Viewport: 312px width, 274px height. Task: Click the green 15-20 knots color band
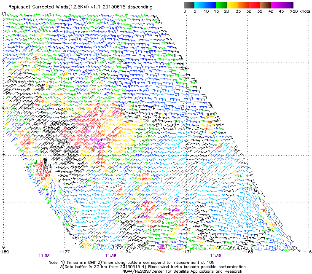point(222,5)
